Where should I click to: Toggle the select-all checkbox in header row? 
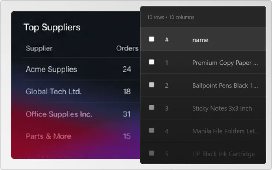tap(152, 39)
